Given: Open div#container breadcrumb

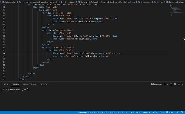Looking at the screenshot, I should pyautogui.click(x=10, y=2).
